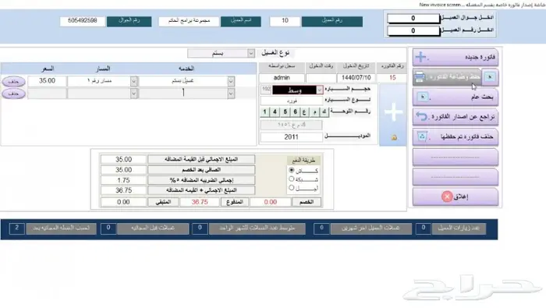Image resolution: width=546 pixels, height=308 pixels.
Task: Click the الخدمة column header
Action: point(186,69)
